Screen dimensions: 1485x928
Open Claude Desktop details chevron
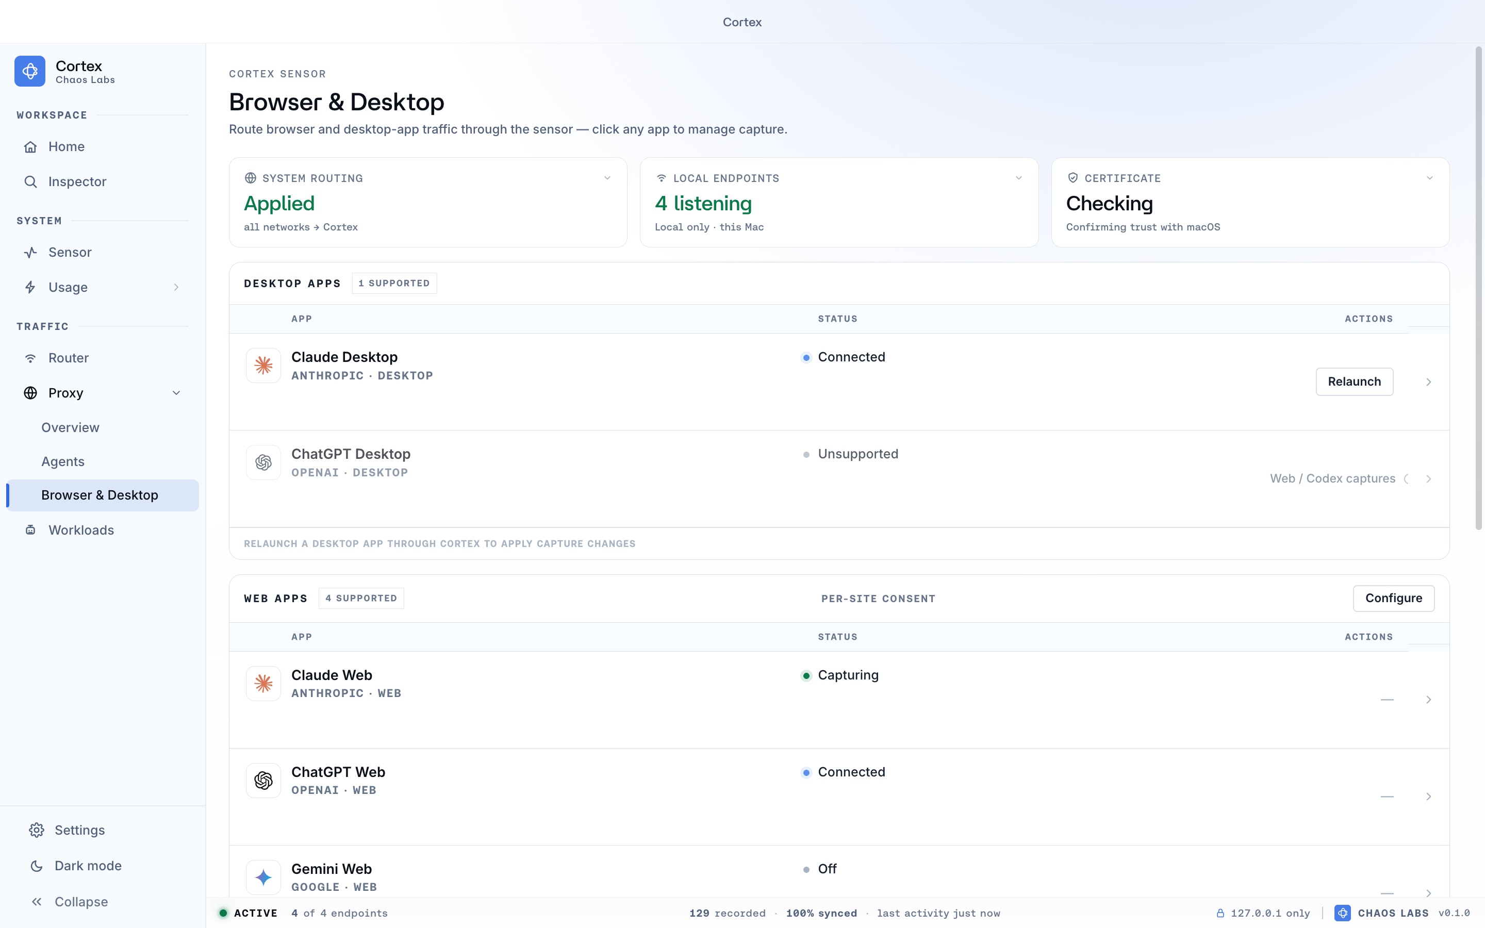1429,382
